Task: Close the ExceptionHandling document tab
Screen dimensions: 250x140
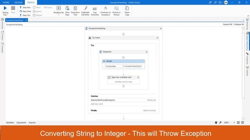Action: (26, 20)
